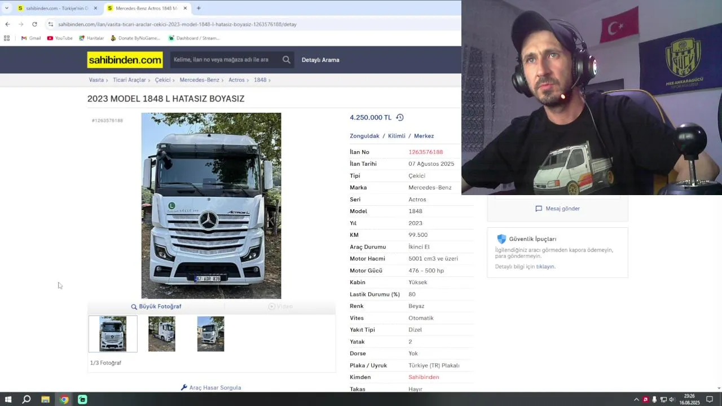The height and width of the screenshot is (406, 722).
Task: Close the first sahibinden.com tab
Action: pos(95,8)
